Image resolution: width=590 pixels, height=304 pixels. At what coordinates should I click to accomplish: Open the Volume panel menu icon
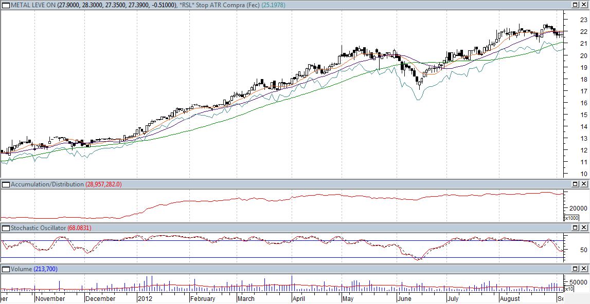click(6, 269)
